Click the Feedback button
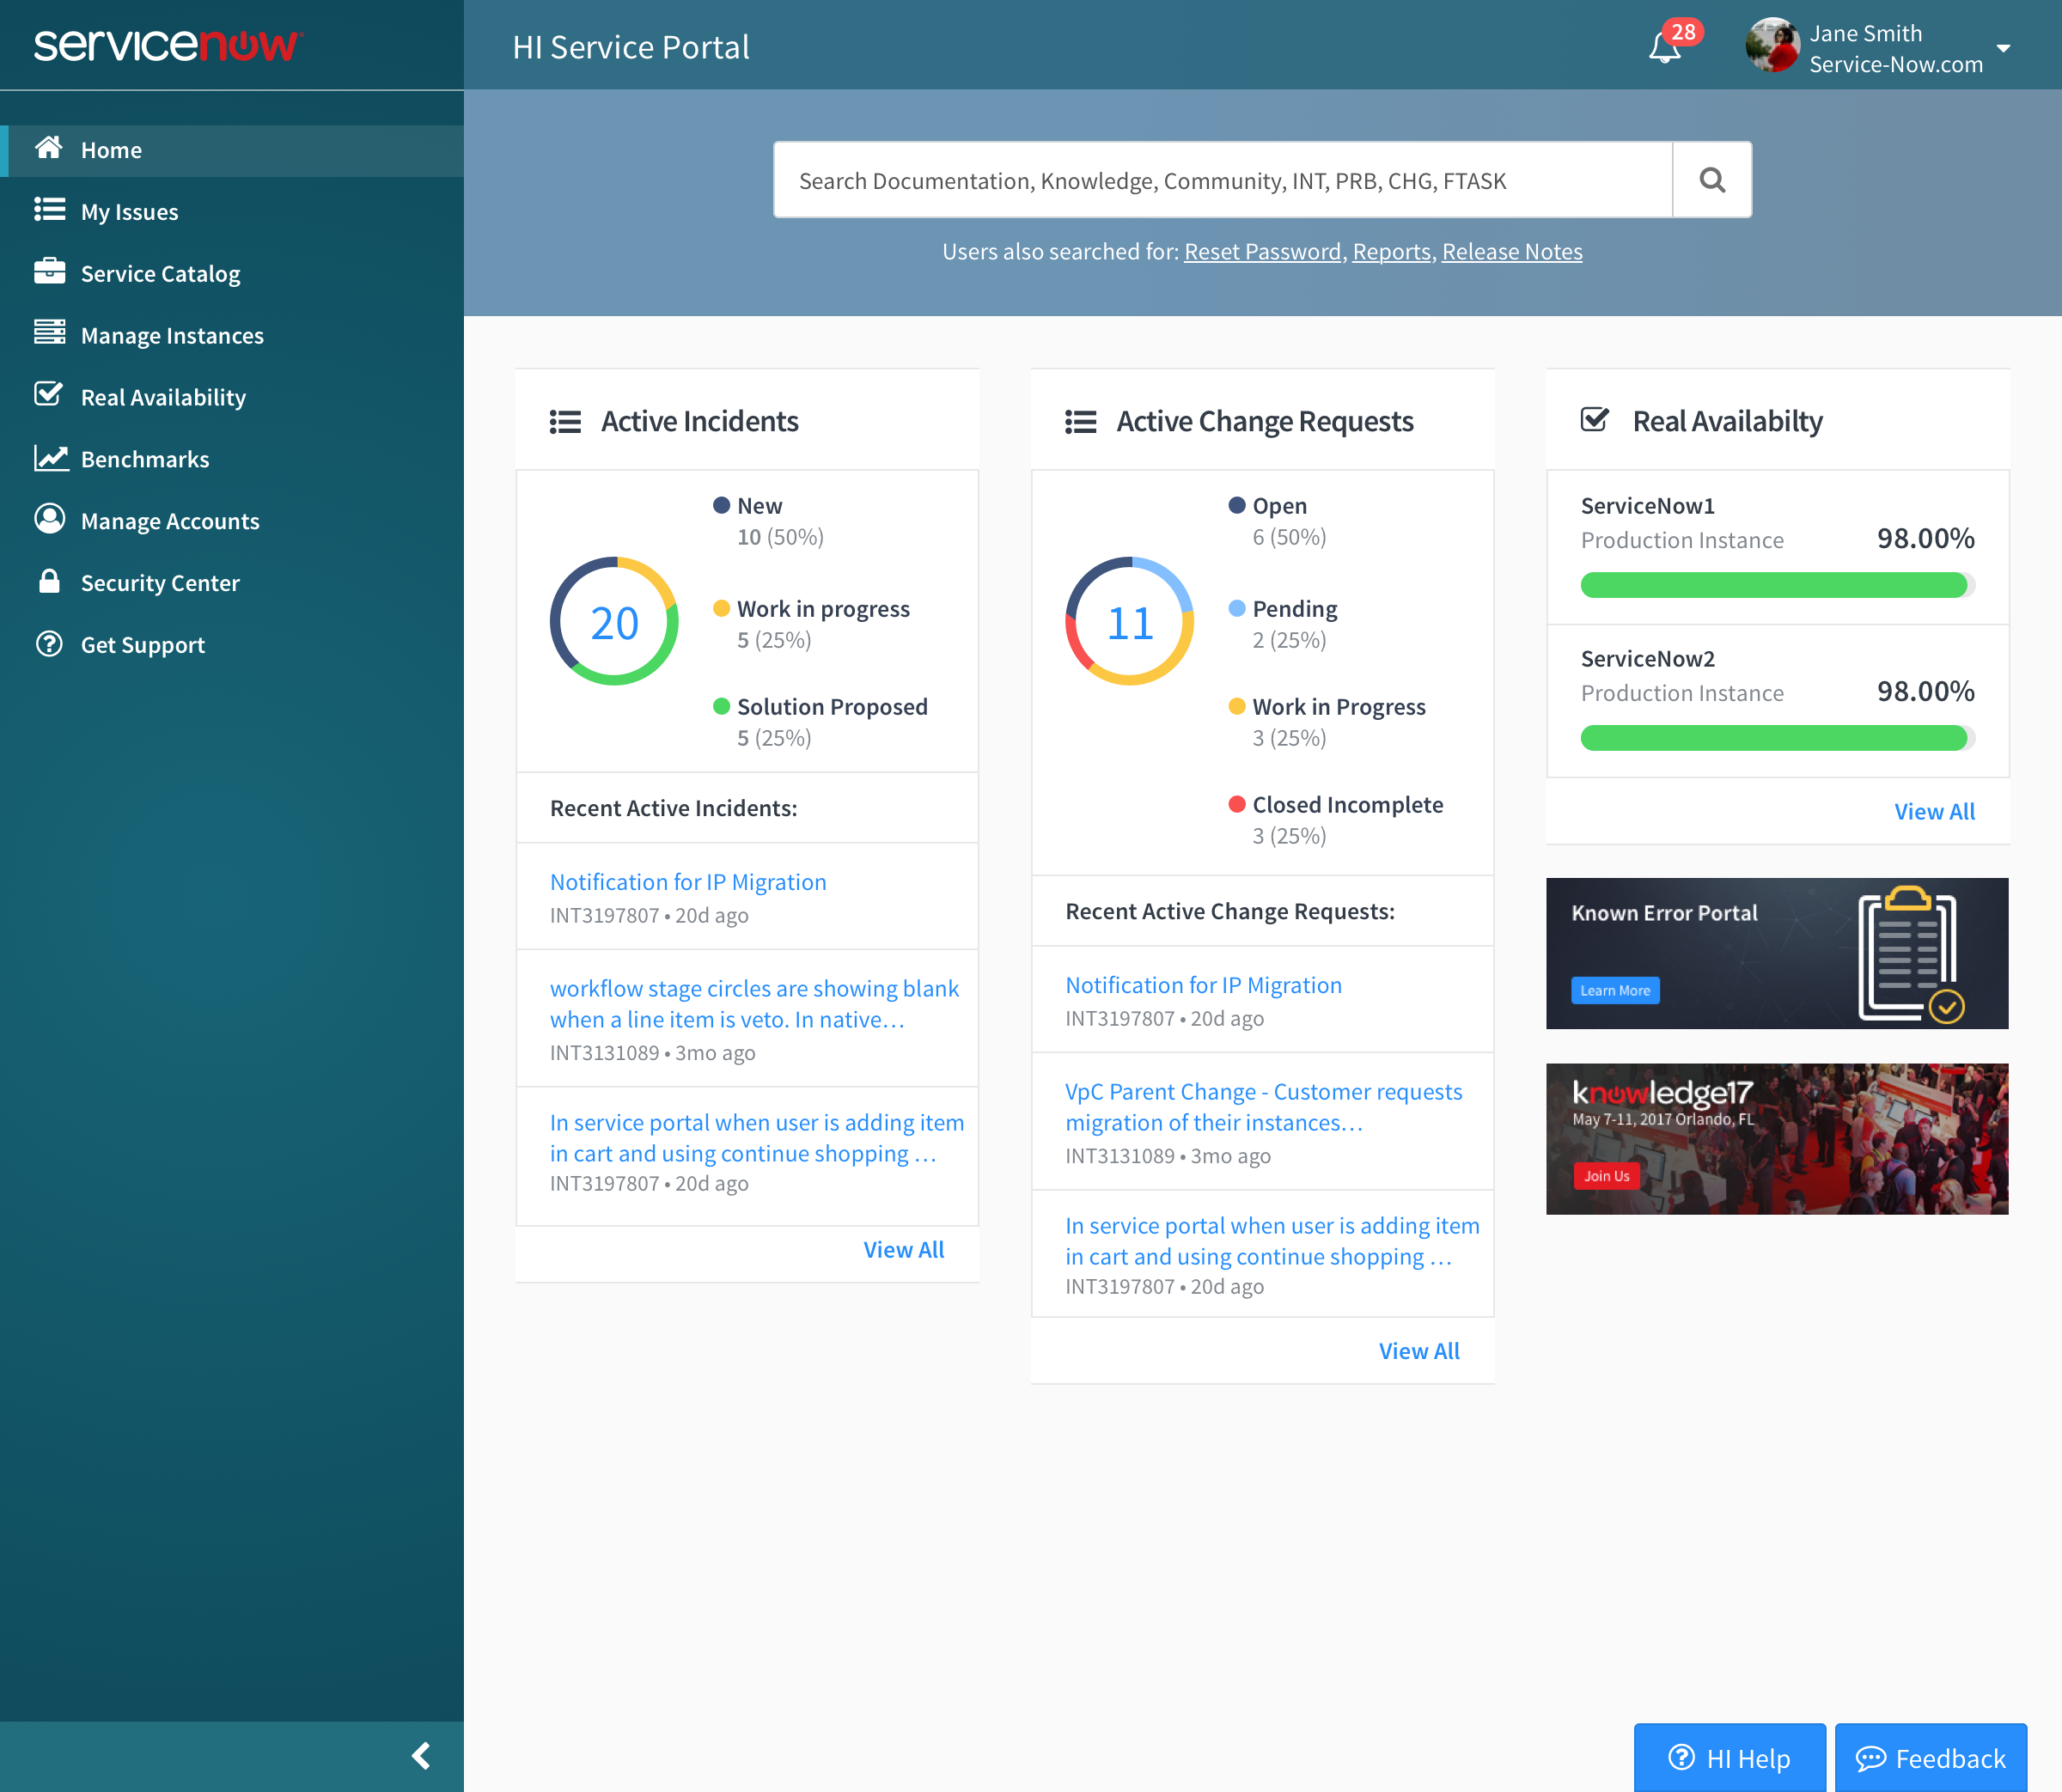Image resolution: width=2062 pixels, height=1792 pixels. (x=1930, y=1758)
